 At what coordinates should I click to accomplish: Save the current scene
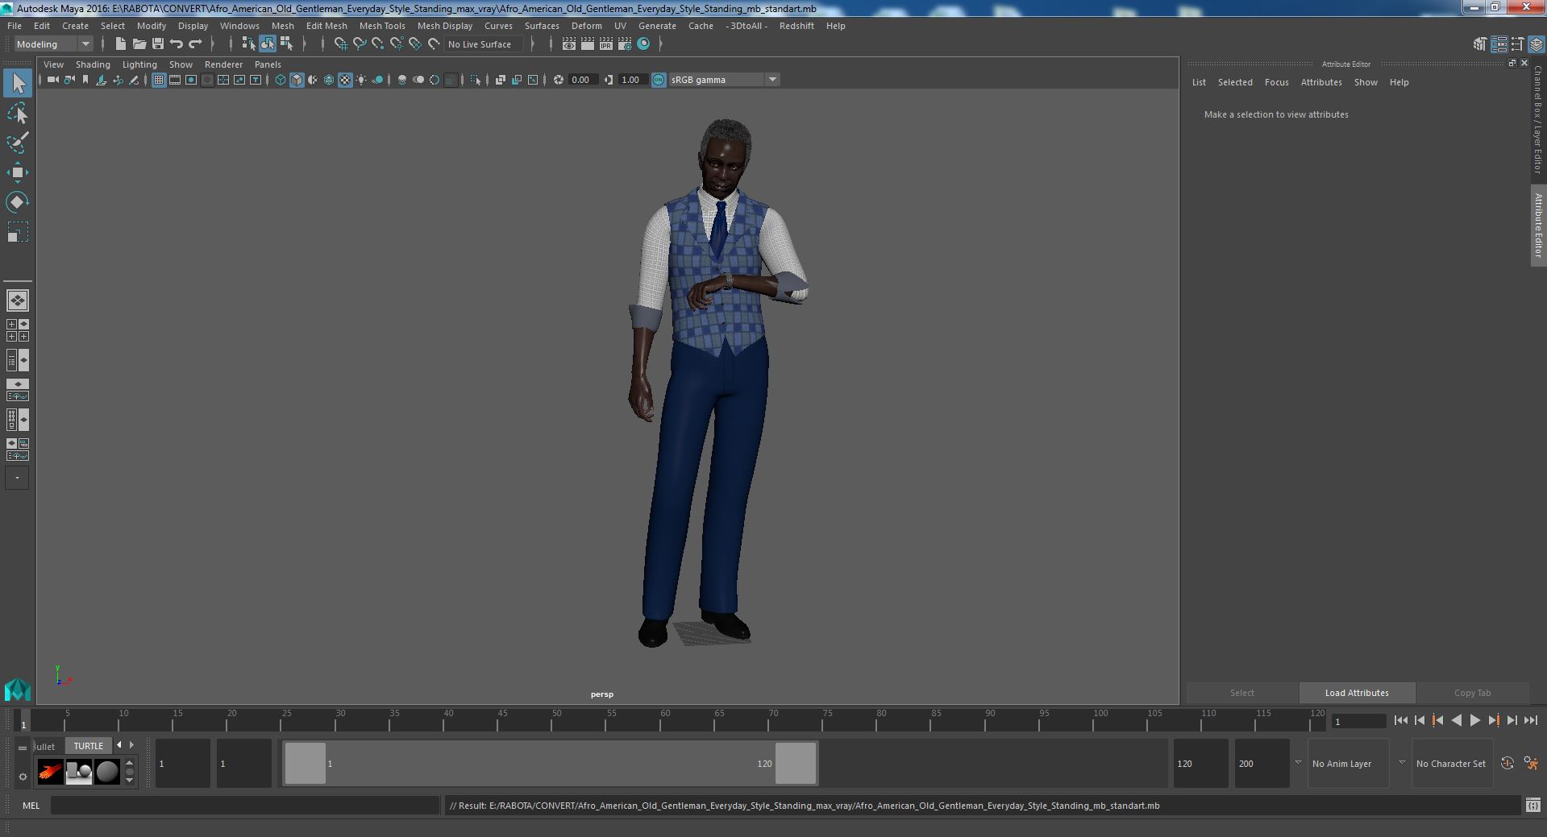coord(158,44)
